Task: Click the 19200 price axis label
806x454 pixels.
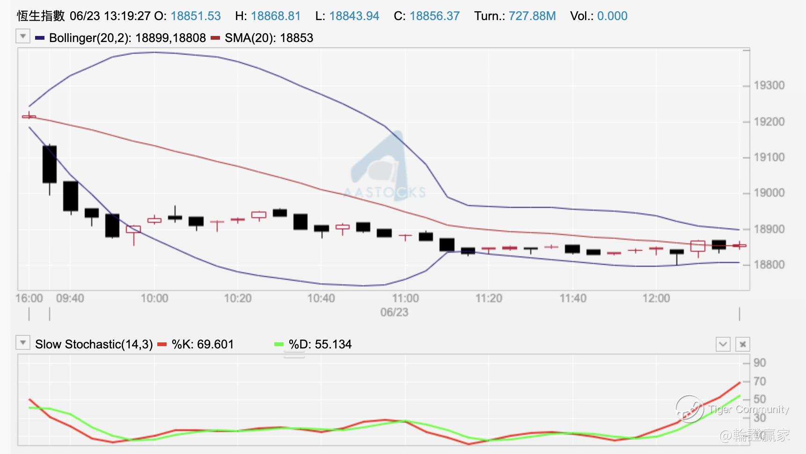Action: 769,122
